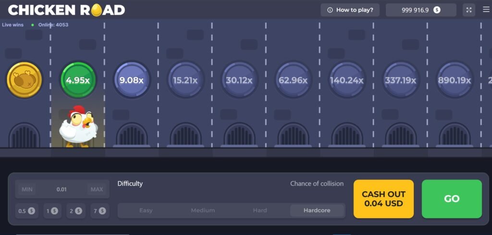Click the 9.08x multiplier coin
The width and height of the screenshot is (492, 235).
pyautogui.click(x=132, y=80)
